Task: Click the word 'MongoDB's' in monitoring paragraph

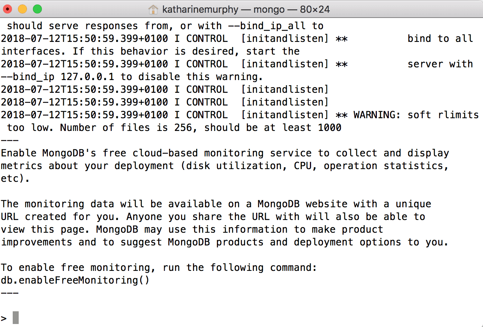Action: click(69, 153)
